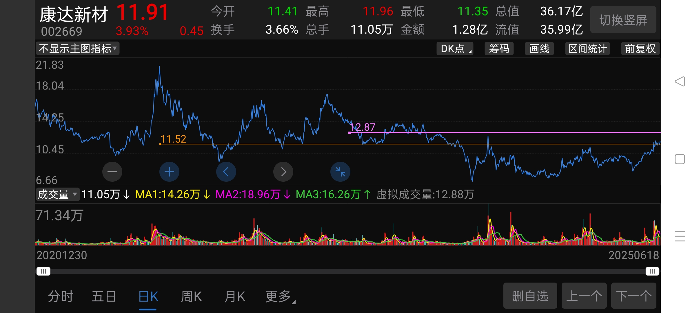Tap the end date 20250618

(x=634, y=255)
